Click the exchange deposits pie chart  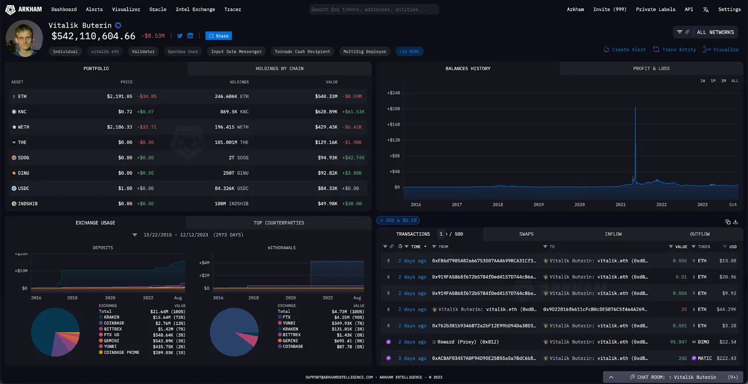[55, 332]
